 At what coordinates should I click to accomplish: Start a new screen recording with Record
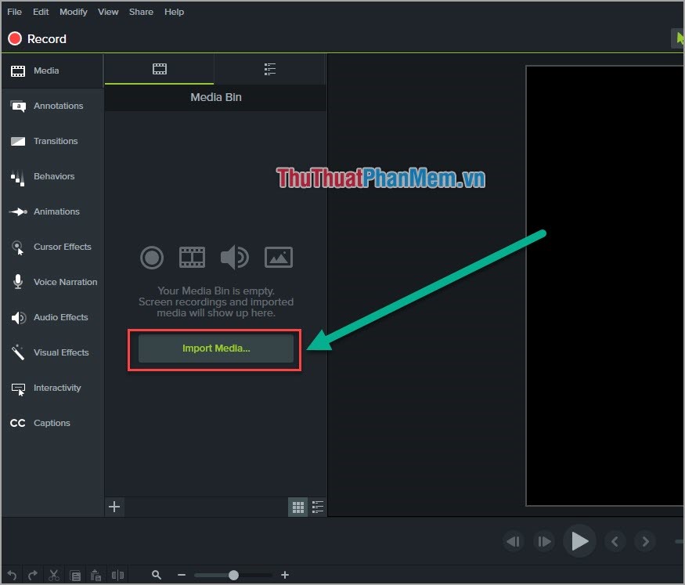(37, 38)
